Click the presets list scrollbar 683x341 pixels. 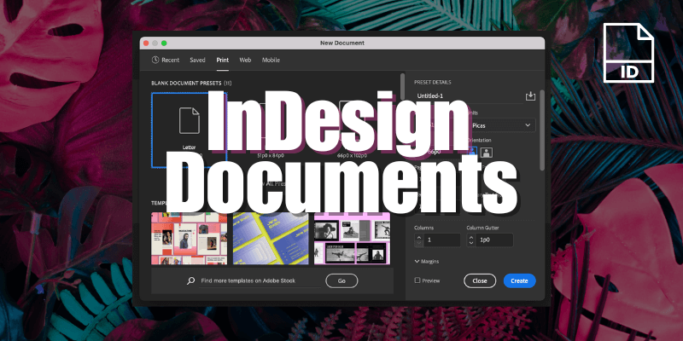(x=402, y=86)
